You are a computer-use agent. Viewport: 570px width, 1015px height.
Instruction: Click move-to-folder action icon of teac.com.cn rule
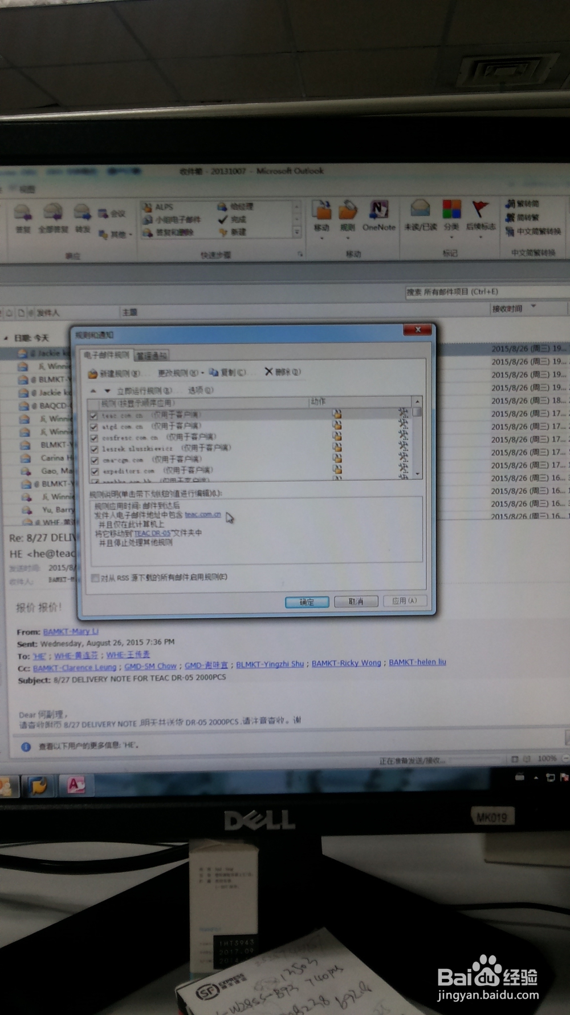337,413
